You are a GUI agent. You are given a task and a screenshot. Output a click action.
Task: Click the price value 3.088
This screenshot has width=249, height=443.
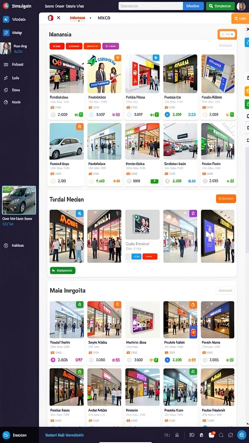(x=100, y=360)
